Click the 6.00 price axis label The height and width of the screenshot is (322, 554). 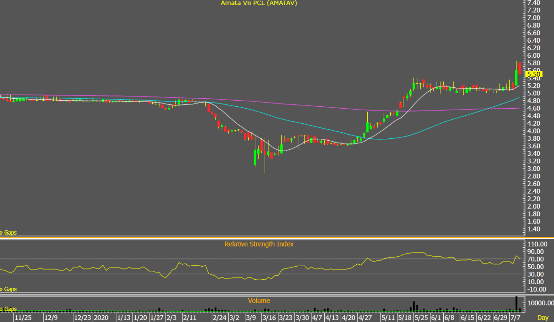point(534,55)
